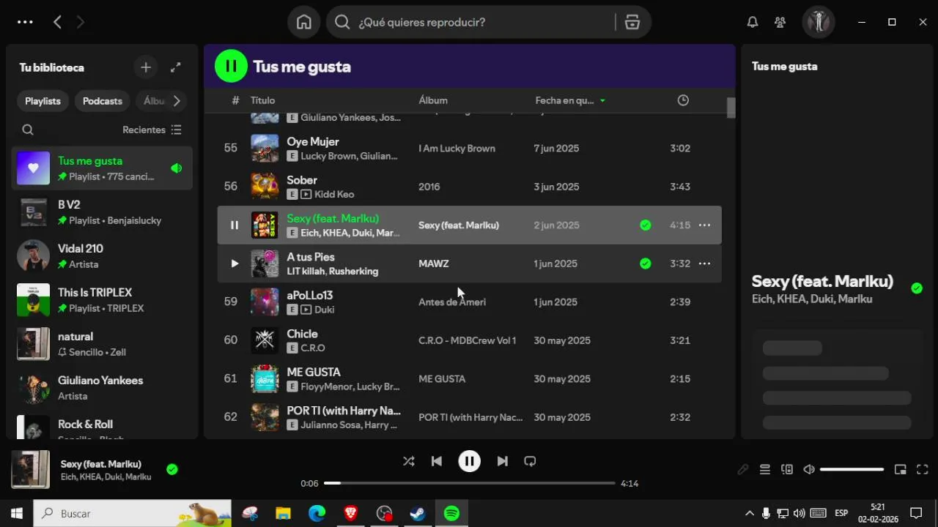Viewport: 938px width, 527px height.
Task: Open Tus me gusta playlist in library
Action: pyautogui.click(x=102, y=168)
